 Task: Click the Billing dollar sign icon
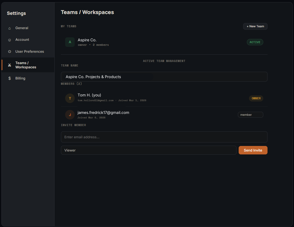10,78
